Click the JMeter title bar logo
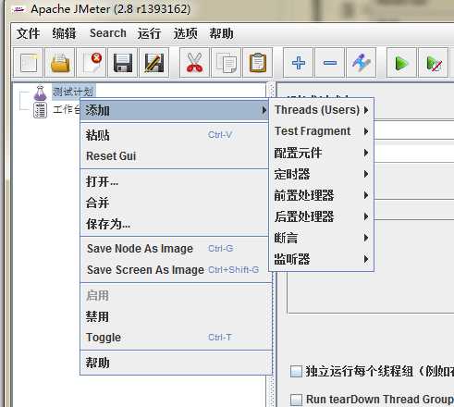The width and height of the screenshot is (454, 407). click(x=19, y=9)
